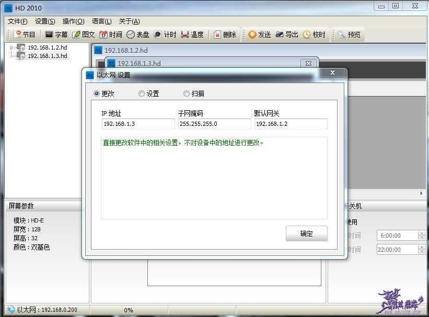This screenshot has width=429, height=317.
Task: Select the 更改 radio button
Action: (x=96, y=93)
